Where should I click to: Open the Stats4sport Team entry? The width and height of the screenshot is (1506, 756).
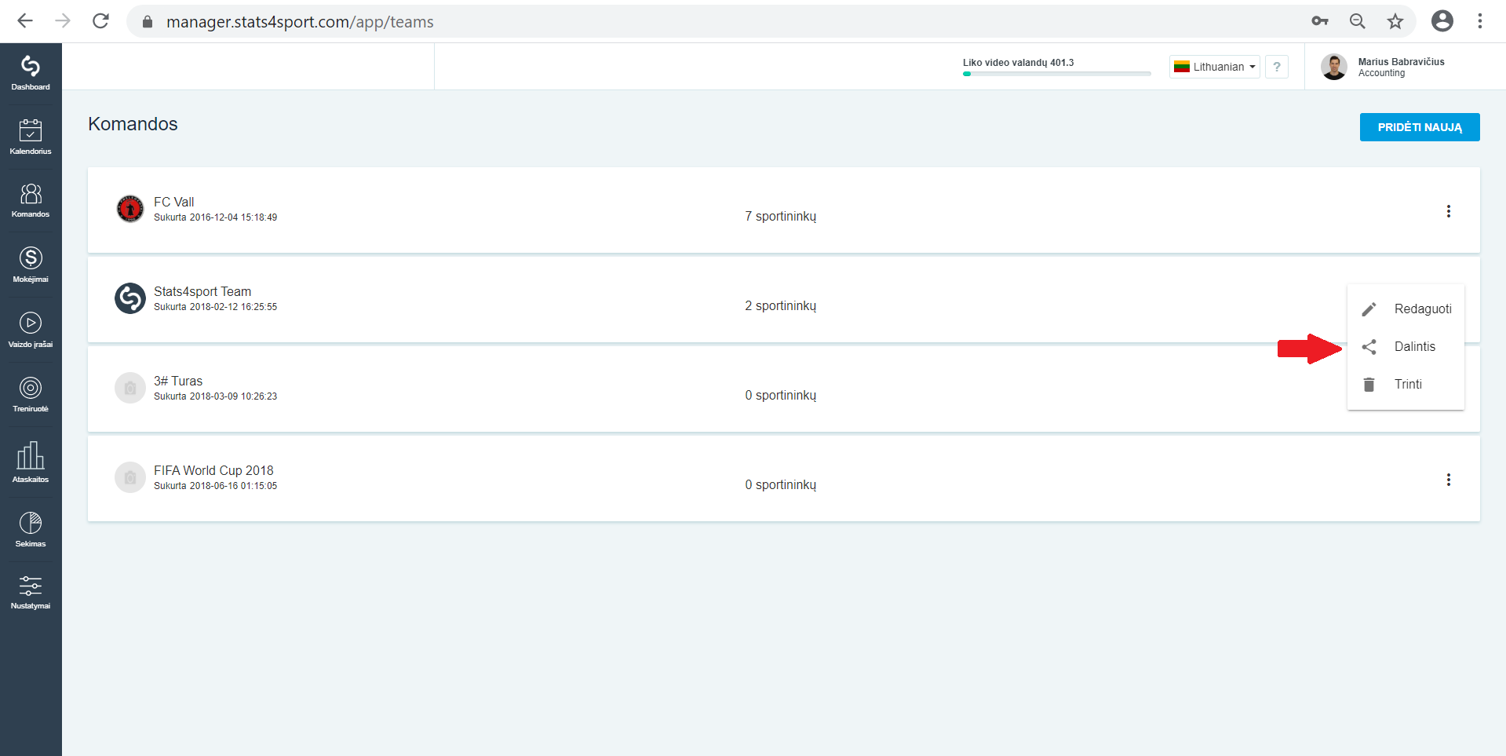[202, 292]
